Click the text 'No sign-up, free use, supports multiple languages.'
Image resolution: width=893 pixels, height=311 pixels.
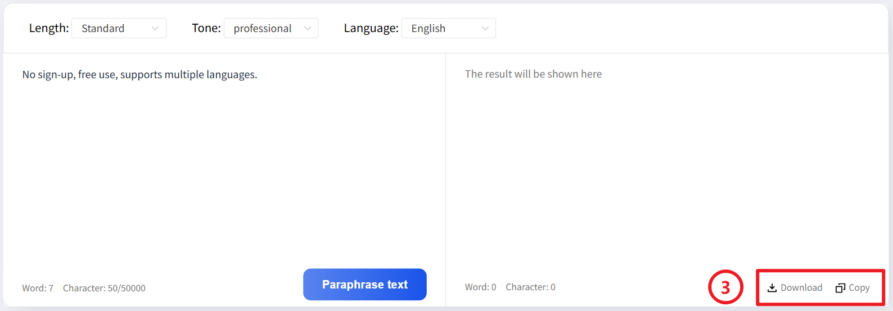139,75
